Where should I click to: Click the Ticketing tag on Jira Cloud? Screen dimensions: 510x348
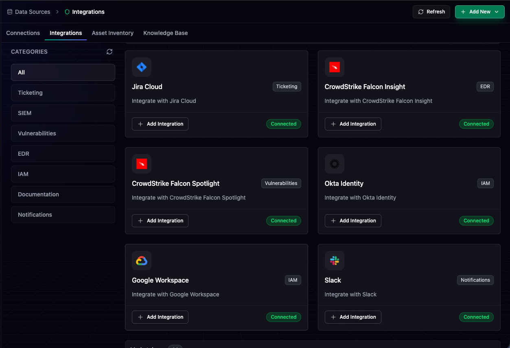[287, 87]
